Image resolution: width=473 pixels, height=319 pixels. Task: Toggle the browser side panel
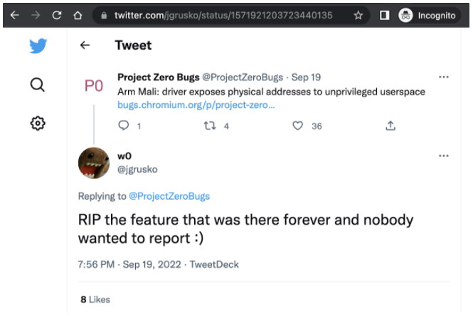pos(384,15)
